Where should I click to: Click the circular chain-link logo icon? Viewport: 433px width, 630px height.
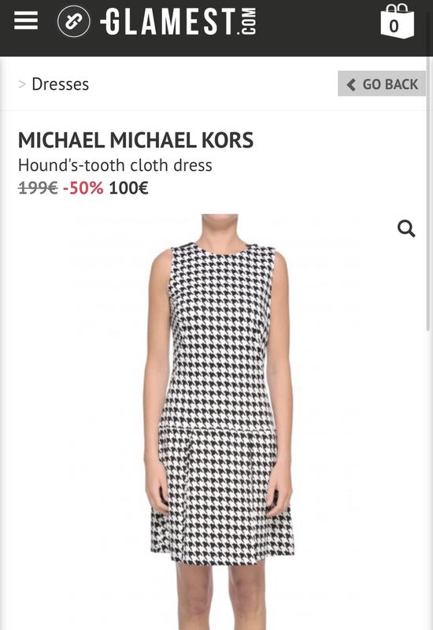(73, 21)
